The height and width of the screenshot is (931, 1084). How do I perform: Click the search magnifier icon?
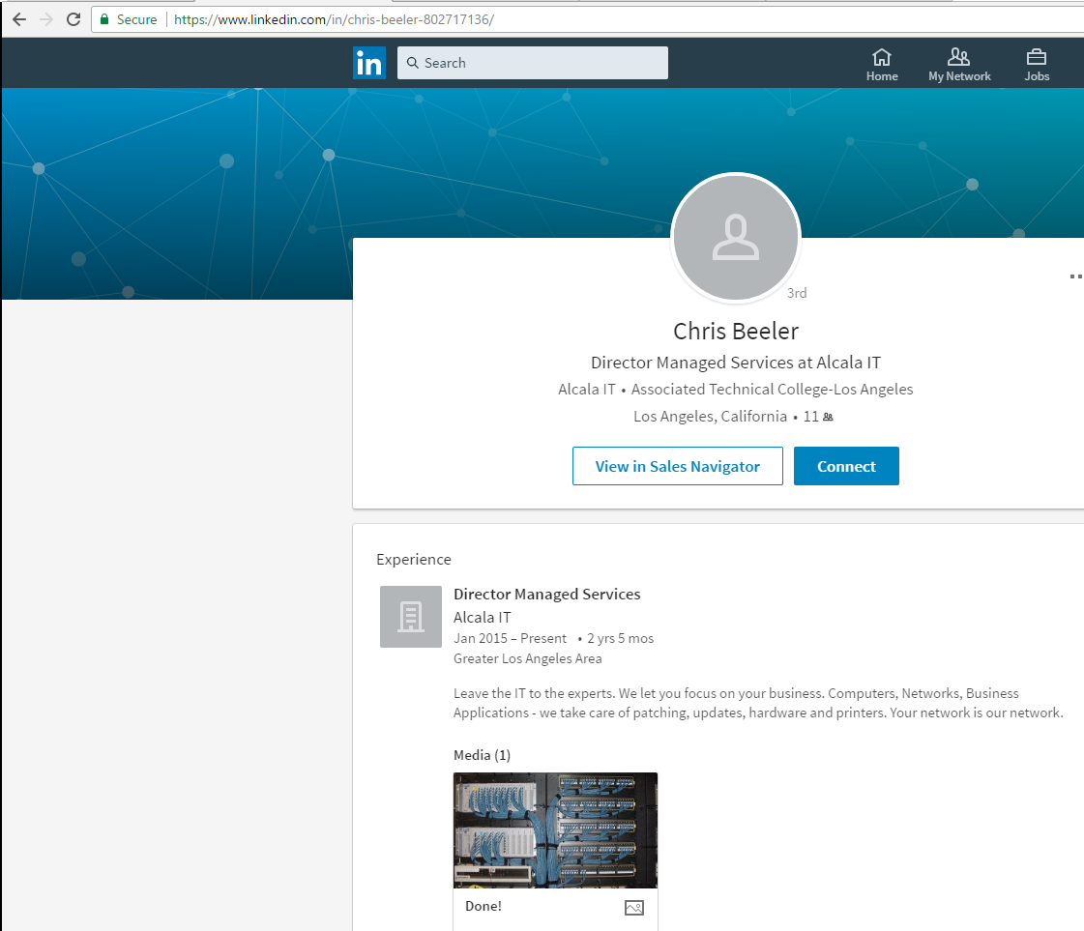coord(413,63)
